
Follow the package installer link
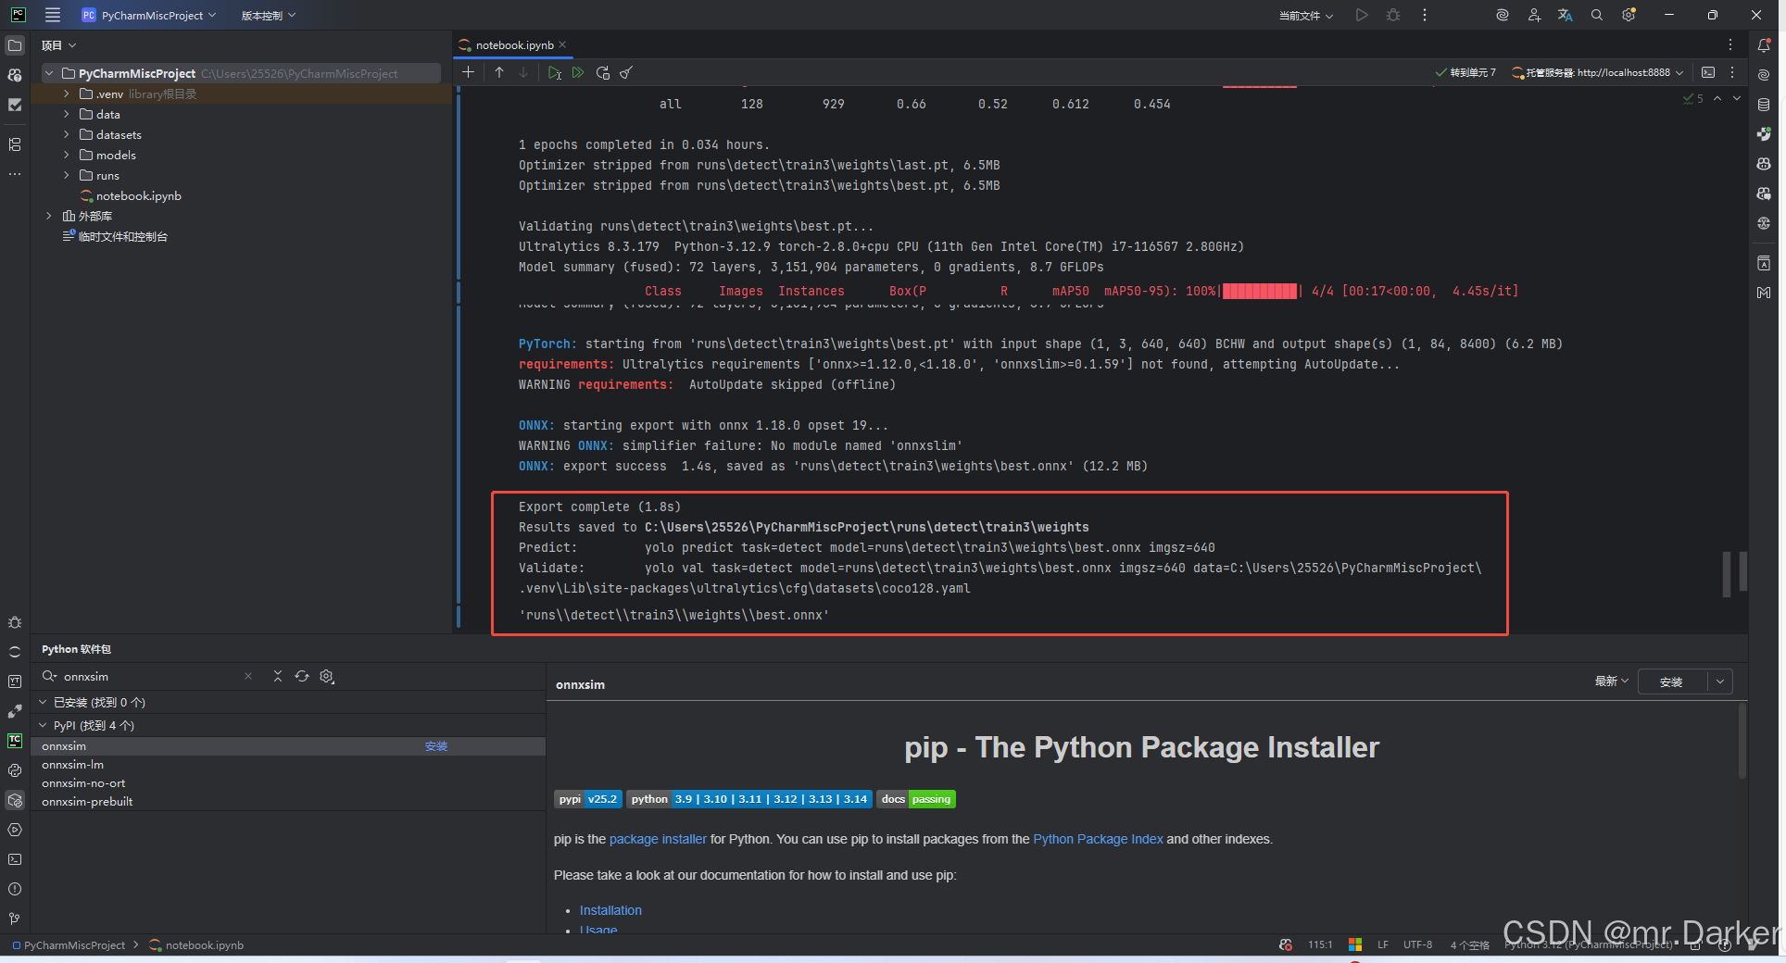[x=658, y=839]
